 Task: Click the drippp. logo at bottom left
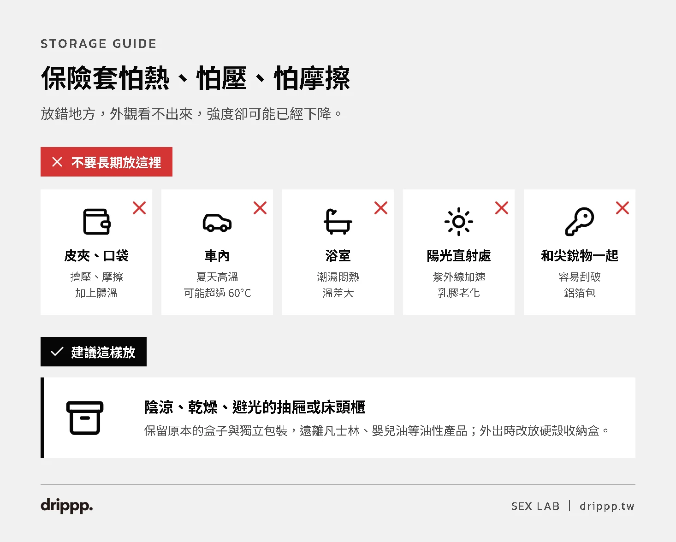(x=67, y=506)
